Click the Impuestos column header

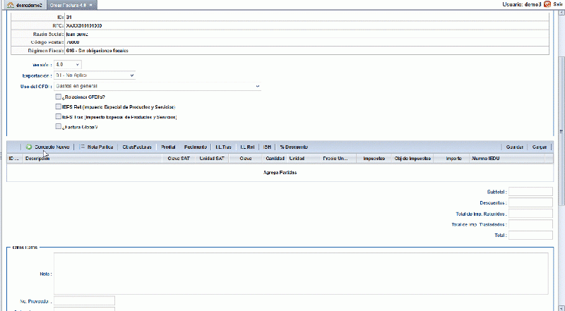[x=374, y=159]
